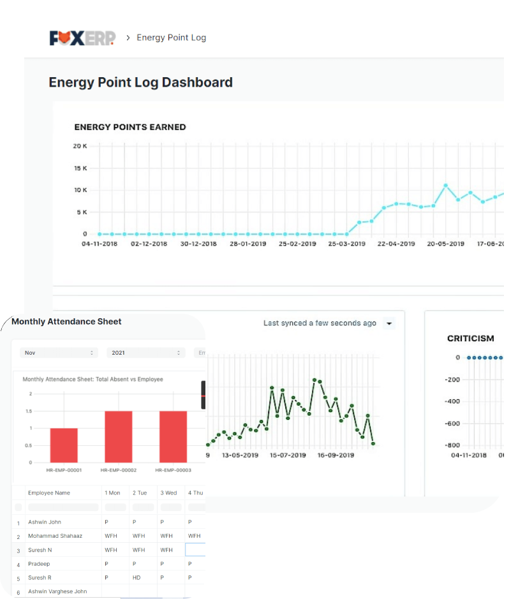
Task: Expand the dropdown arrow beside Last synced
Action: pyautogui.click(x=389, y=323)
